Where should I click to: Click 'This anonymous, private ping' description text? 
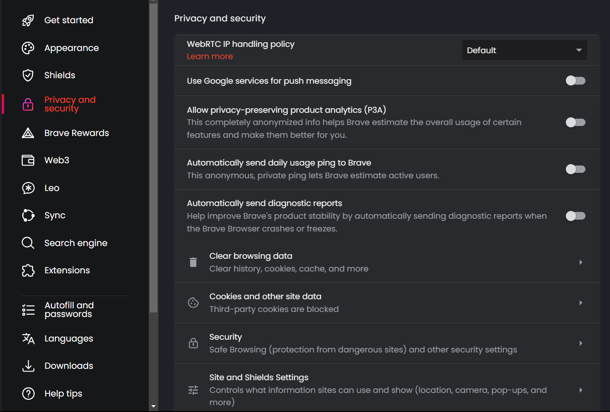pyautogui.click(x=313, y=176)
